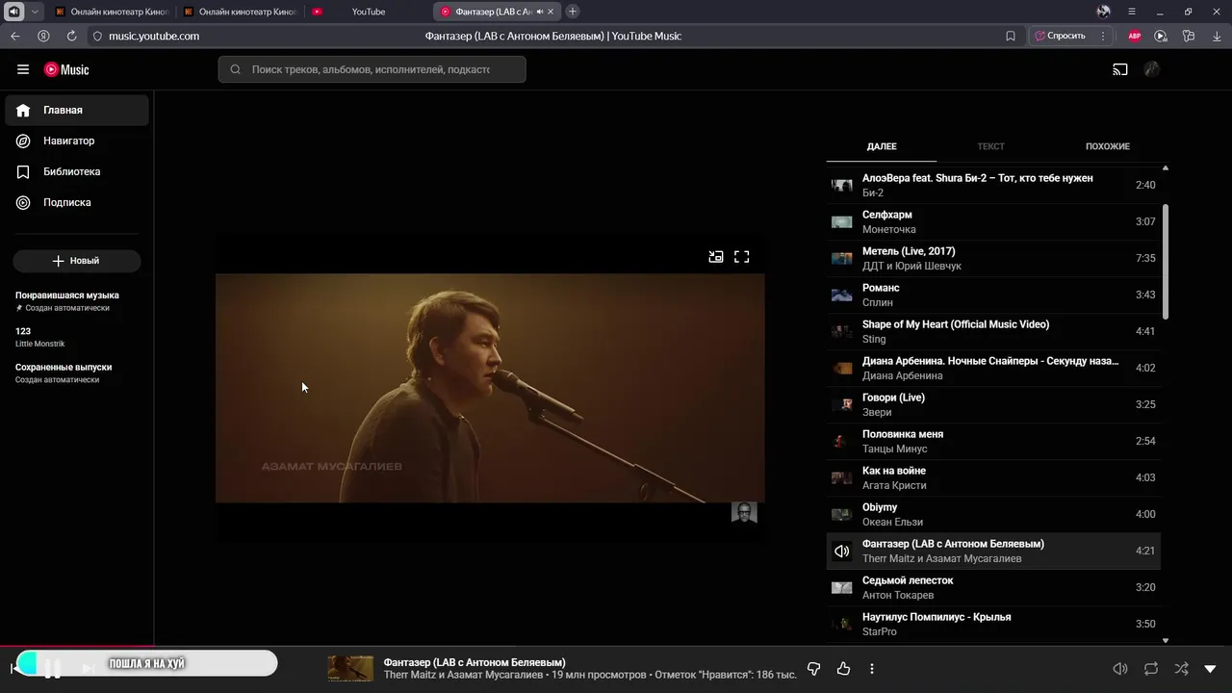This screenshot has width=1232, height=693.
Task: Open the cast to device icon
Action: 1120,69
